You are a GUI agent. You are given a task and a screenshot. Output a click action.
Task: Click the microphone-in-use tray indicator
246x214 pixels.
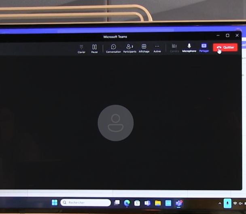pyautogui.click(x=227, y=203)
